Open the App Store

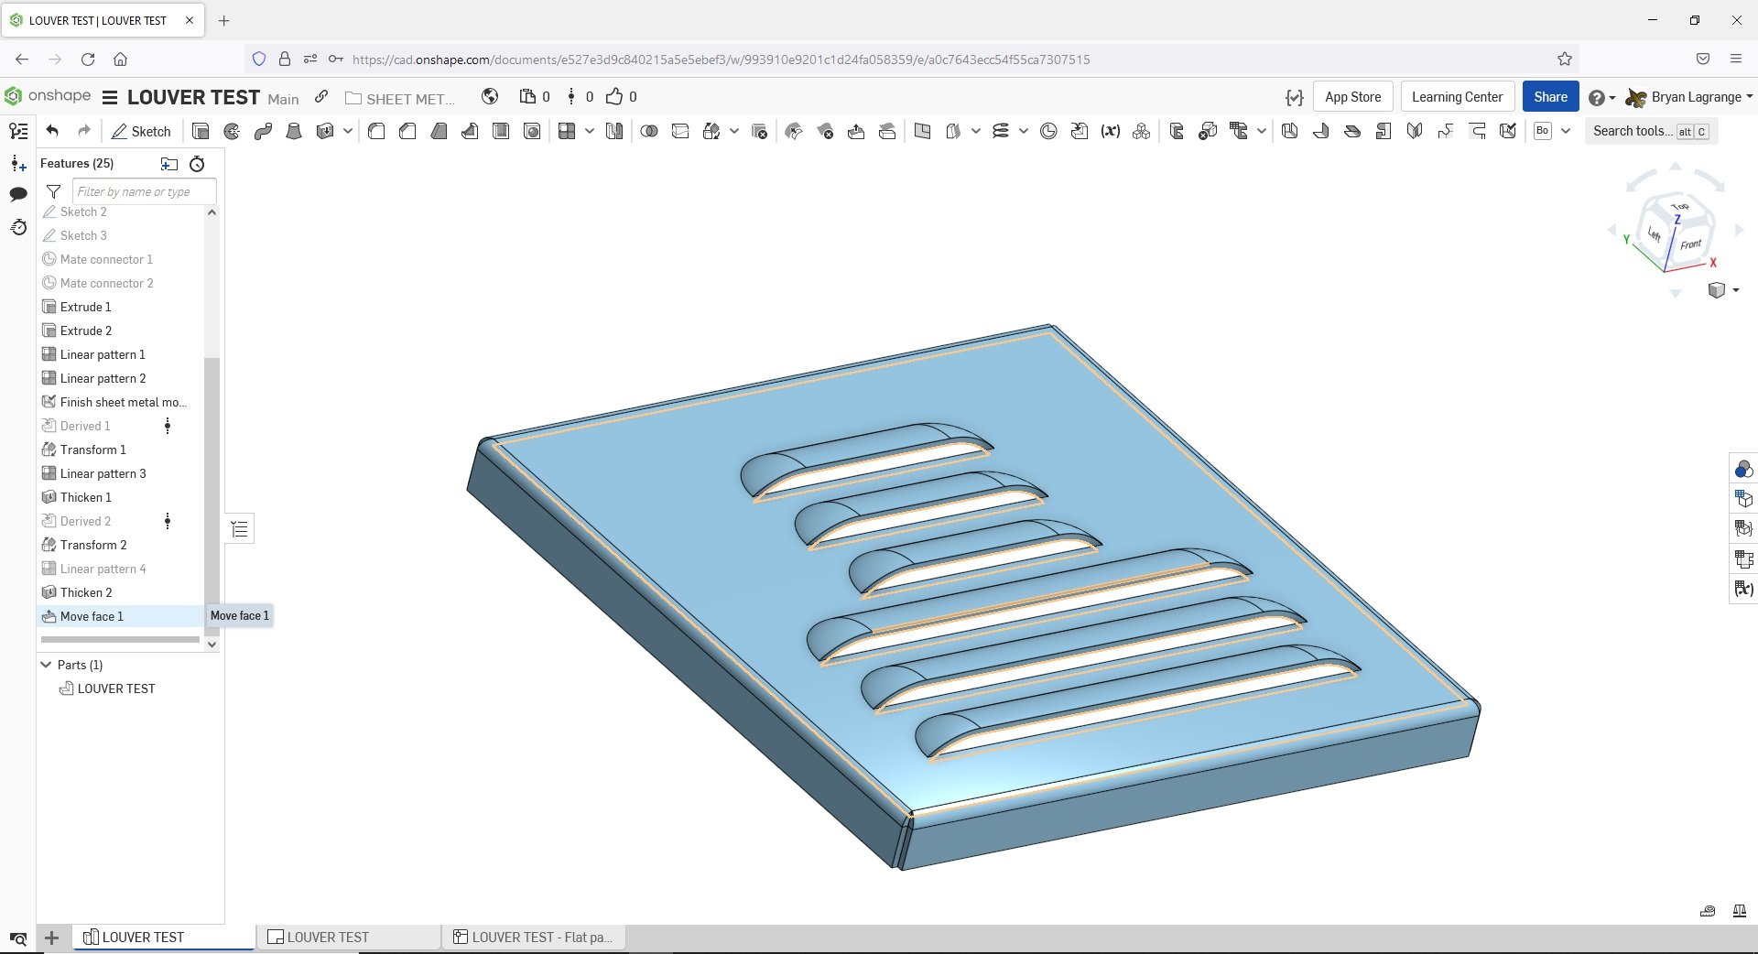1352,97
